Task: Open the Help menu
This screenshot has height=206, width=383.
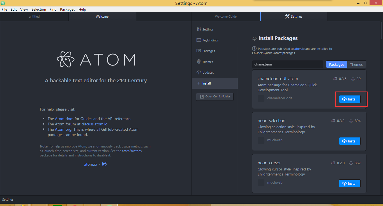Action: point(82,9)
